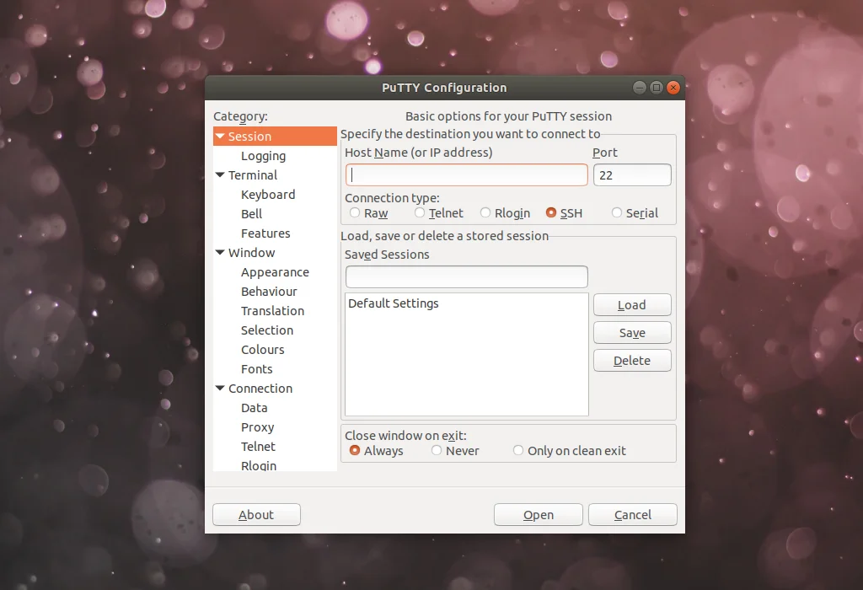Image resolution: width=863 pixels, height=590 pixels.
Task: Click the Port field
Action: pos(632,175)
